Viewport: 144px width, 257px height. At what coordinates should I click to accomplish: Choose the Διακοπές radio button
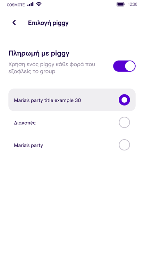(124, 122)
